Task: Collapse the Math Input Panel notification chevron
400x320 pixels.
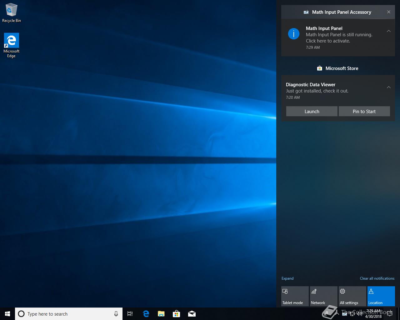Action: [388, 31]
